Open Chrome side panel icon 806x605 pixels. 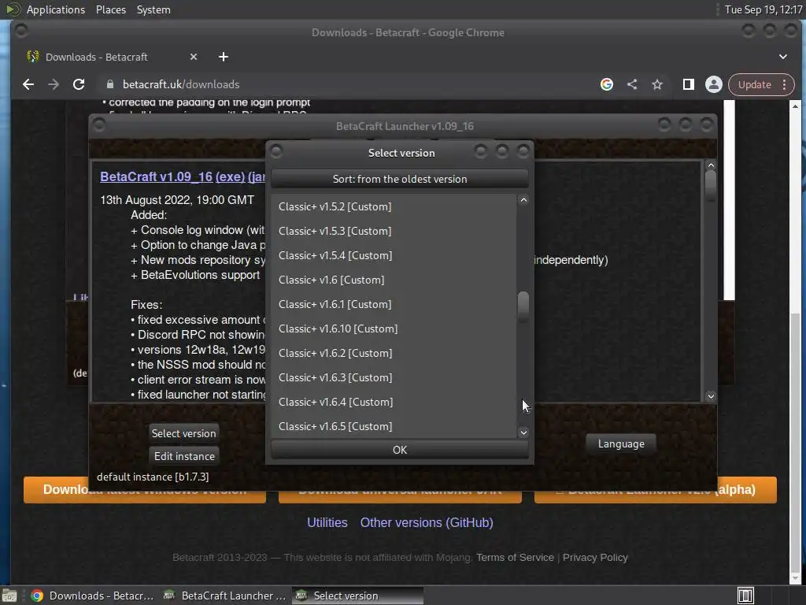tap(688, 84)
